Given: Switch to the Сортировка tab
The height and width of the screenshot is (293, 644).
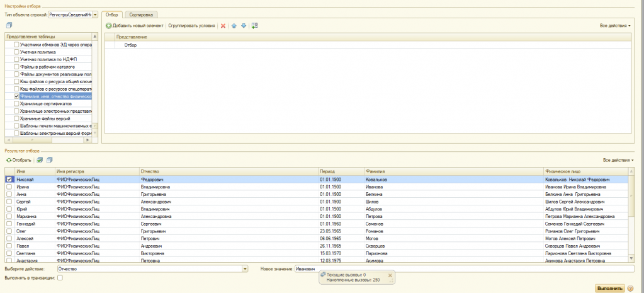Looking at the screenshot, I should tap(141, 14).
